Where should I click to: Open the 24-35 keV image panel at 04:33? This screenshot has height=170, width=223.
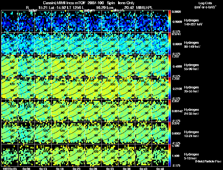(110, 111)
